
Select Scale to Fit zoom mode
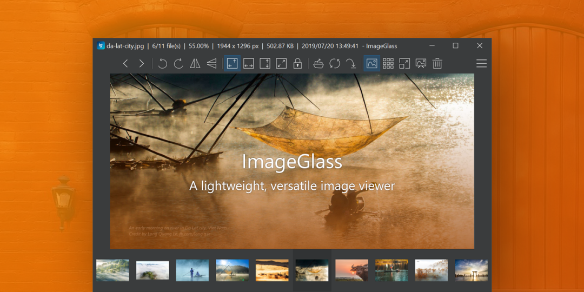pyautogui.click(x=281, y=64)
